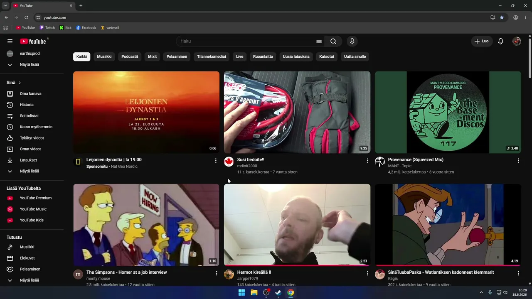This screenshot has width=532, height=299.
Task: Open options menu for Susi tiedoite!! video
Action: 367,160
